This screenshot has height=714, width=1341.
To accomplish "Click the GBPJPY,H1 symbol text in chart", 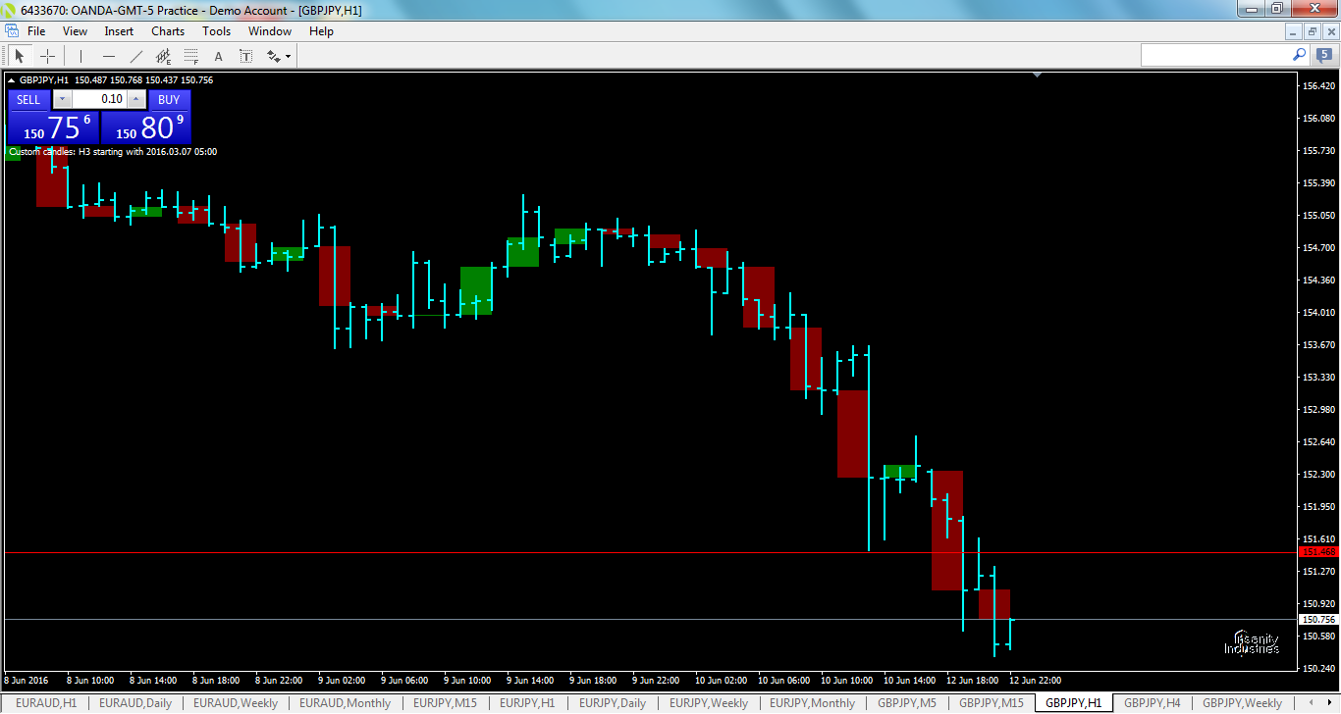I will (44, 80).
